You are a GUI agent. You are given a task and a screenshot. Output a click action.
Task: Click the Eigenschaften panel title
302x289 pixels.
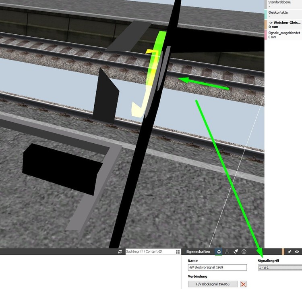pos(198,251)
